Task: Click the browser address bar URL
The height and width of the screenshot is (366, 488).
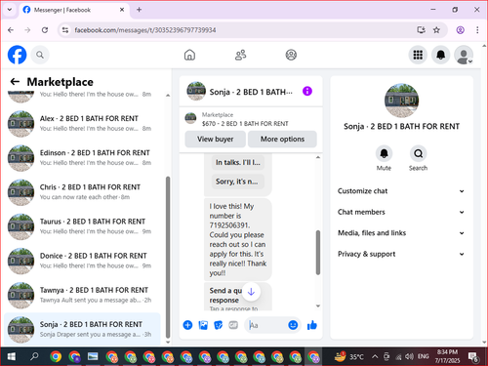Action: tap(145, 30)
